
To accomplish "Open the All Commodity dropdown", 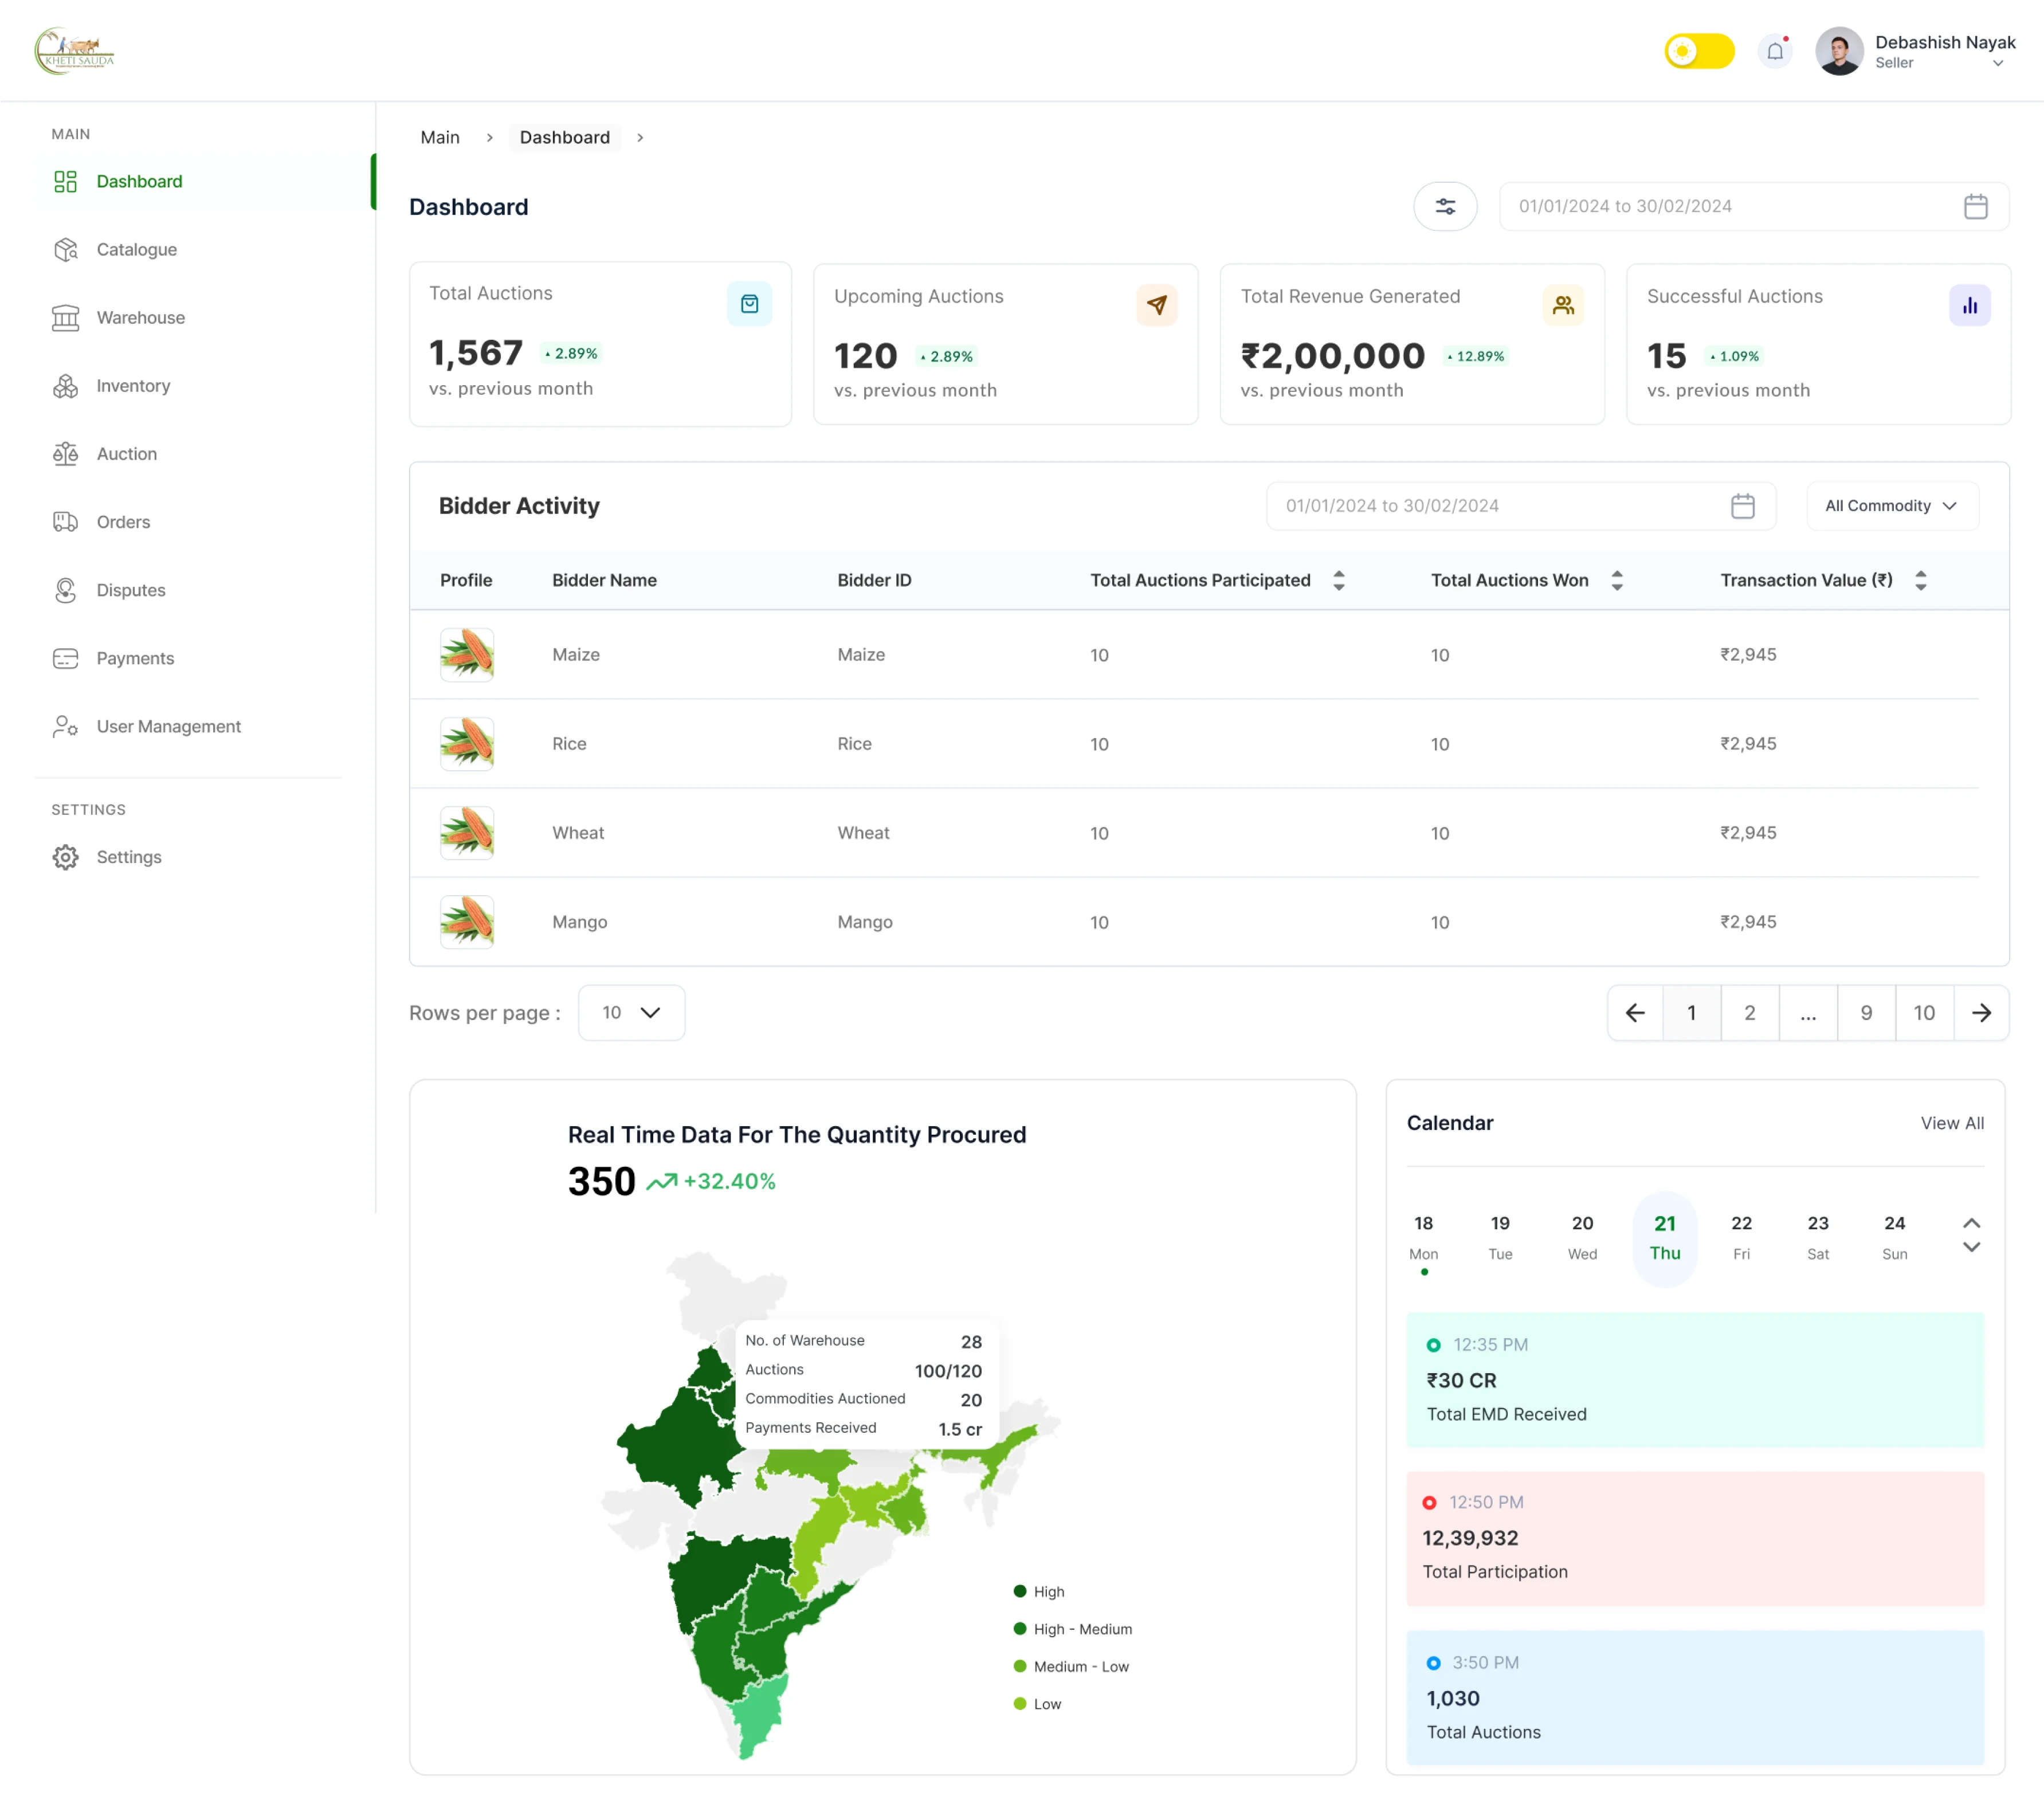I will pos(1891,506).
